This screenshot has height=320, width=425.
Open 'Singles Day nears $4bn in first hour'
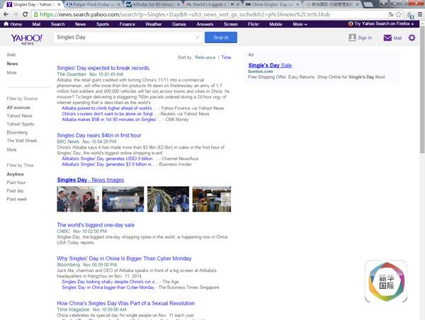(x=98, y=135)
